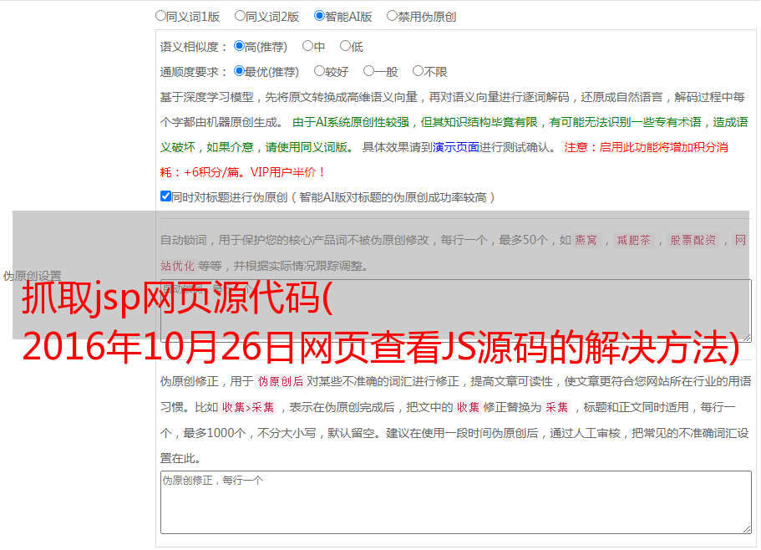The height and width of the screenshot is (550, 761).
Task: Open the 演示页面 link
Action: click(x=456, y=147)
